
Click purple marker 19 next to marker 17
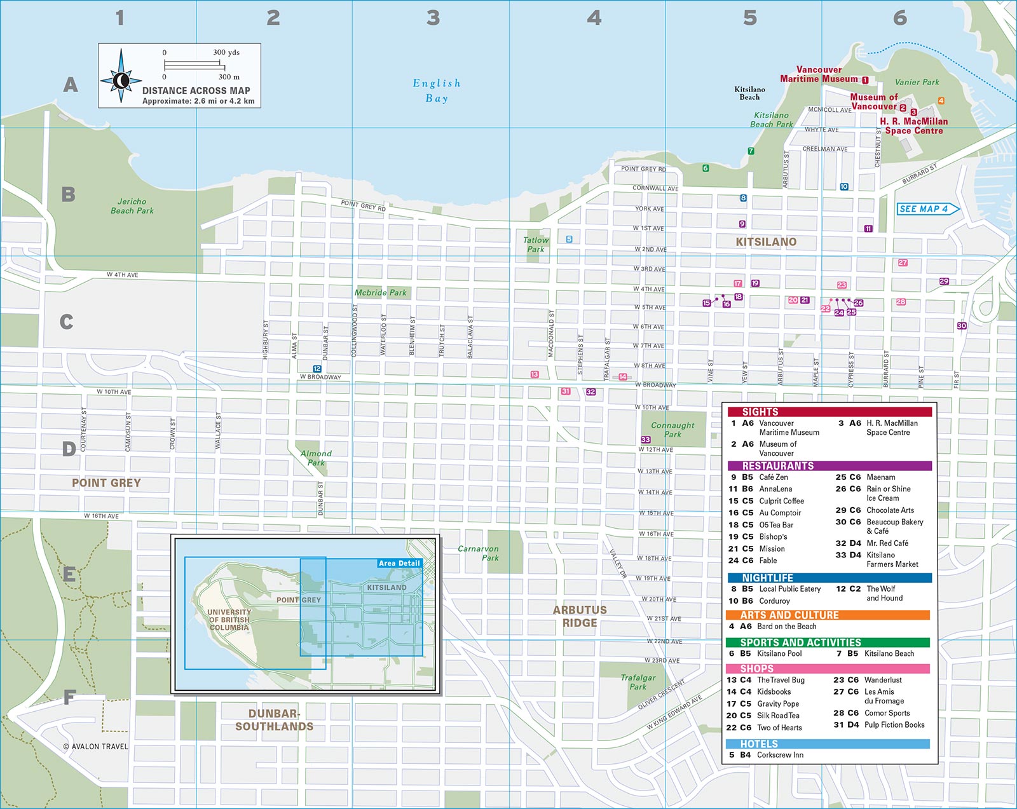(x=755, y=283)
